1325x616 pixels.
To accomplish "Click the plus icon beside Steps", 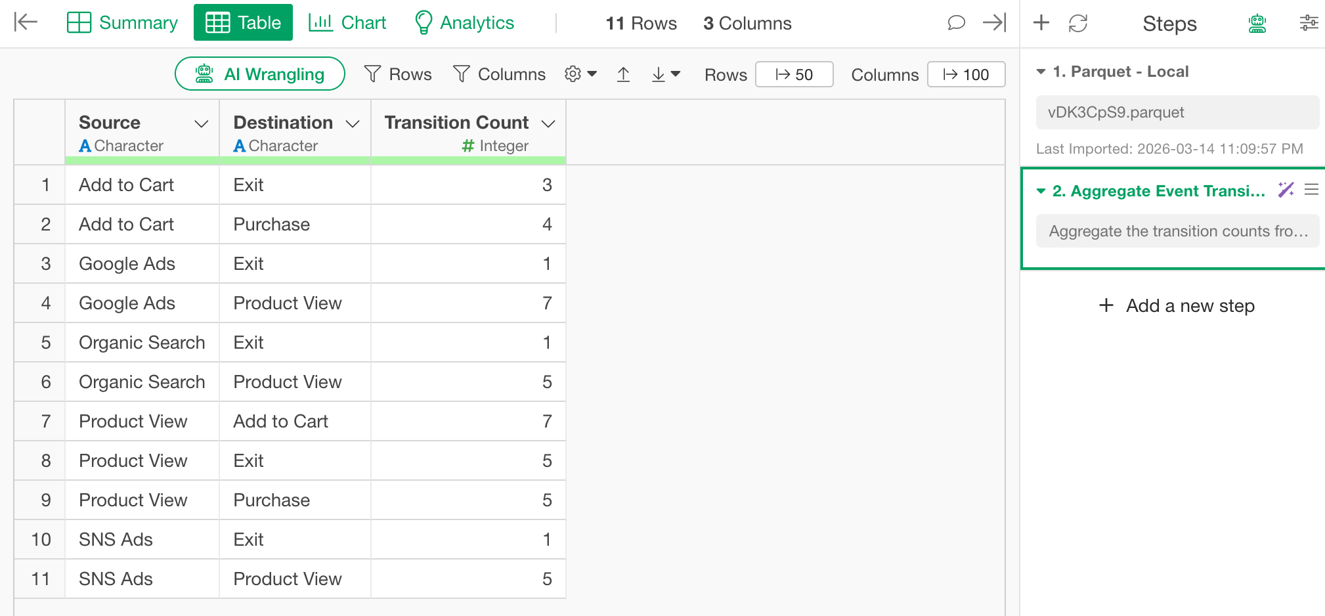I will click(1041, 23).
